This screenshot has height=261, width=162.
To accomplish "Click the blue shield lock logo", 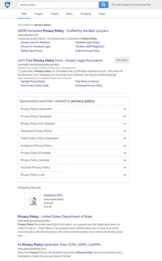I will (x=7, y=5).
